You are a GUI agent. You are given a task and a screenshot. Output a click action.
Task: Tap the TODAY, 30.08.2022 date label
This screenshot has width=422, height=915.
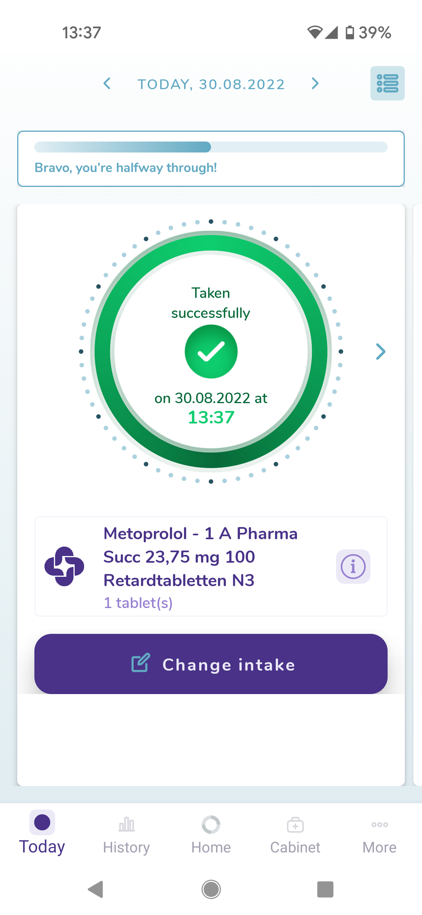coord(211,84)
